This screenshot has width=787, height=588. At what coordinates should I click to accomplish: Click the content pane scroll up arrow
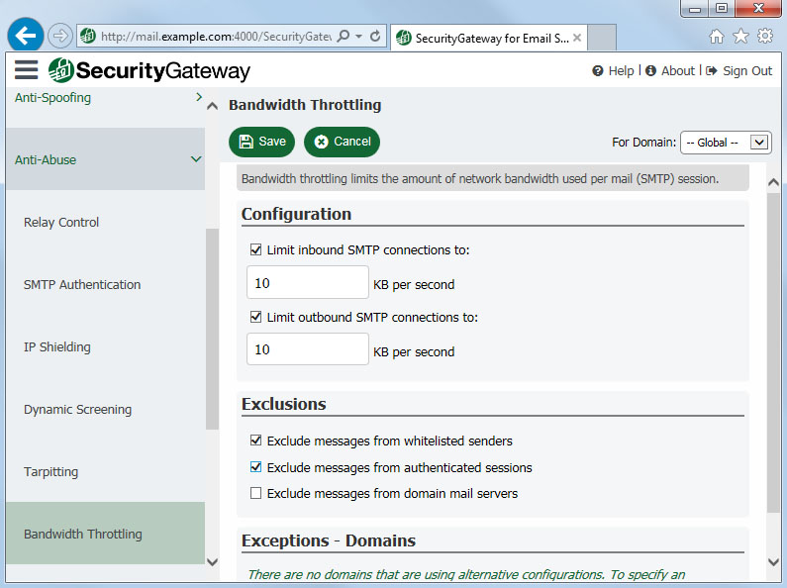(773, 182)
